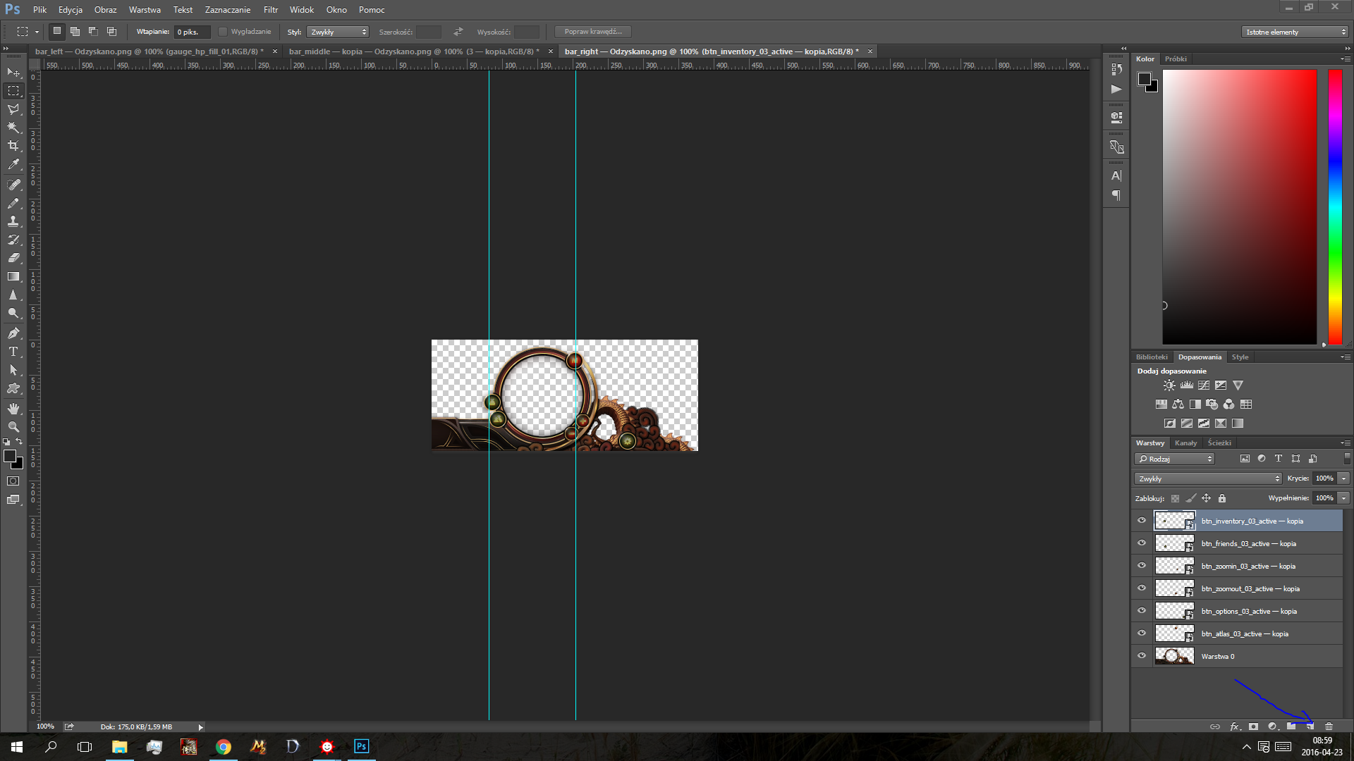Select the Eyedropper tool
This screenshot has height=761, width=1354.
[13, 164]
